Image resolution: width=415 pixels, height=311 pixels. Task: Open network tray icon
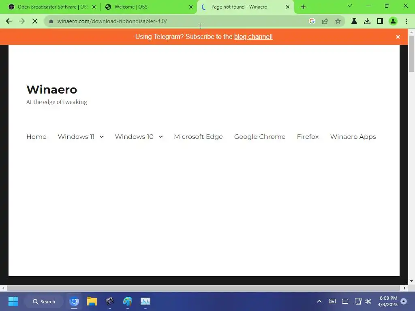(358, 301)
